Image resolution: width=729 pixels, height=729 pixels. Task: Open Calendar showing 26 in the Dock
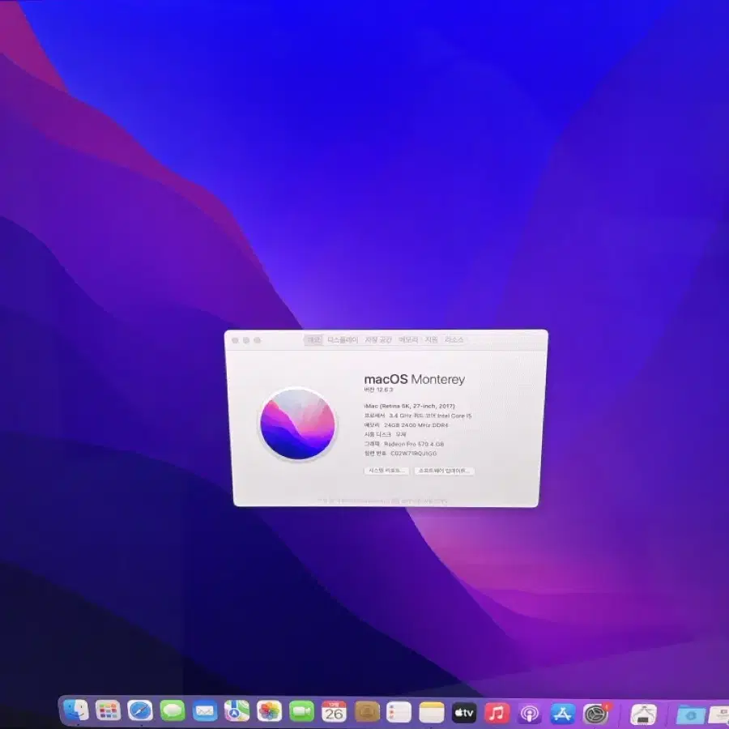coord(334,712)
